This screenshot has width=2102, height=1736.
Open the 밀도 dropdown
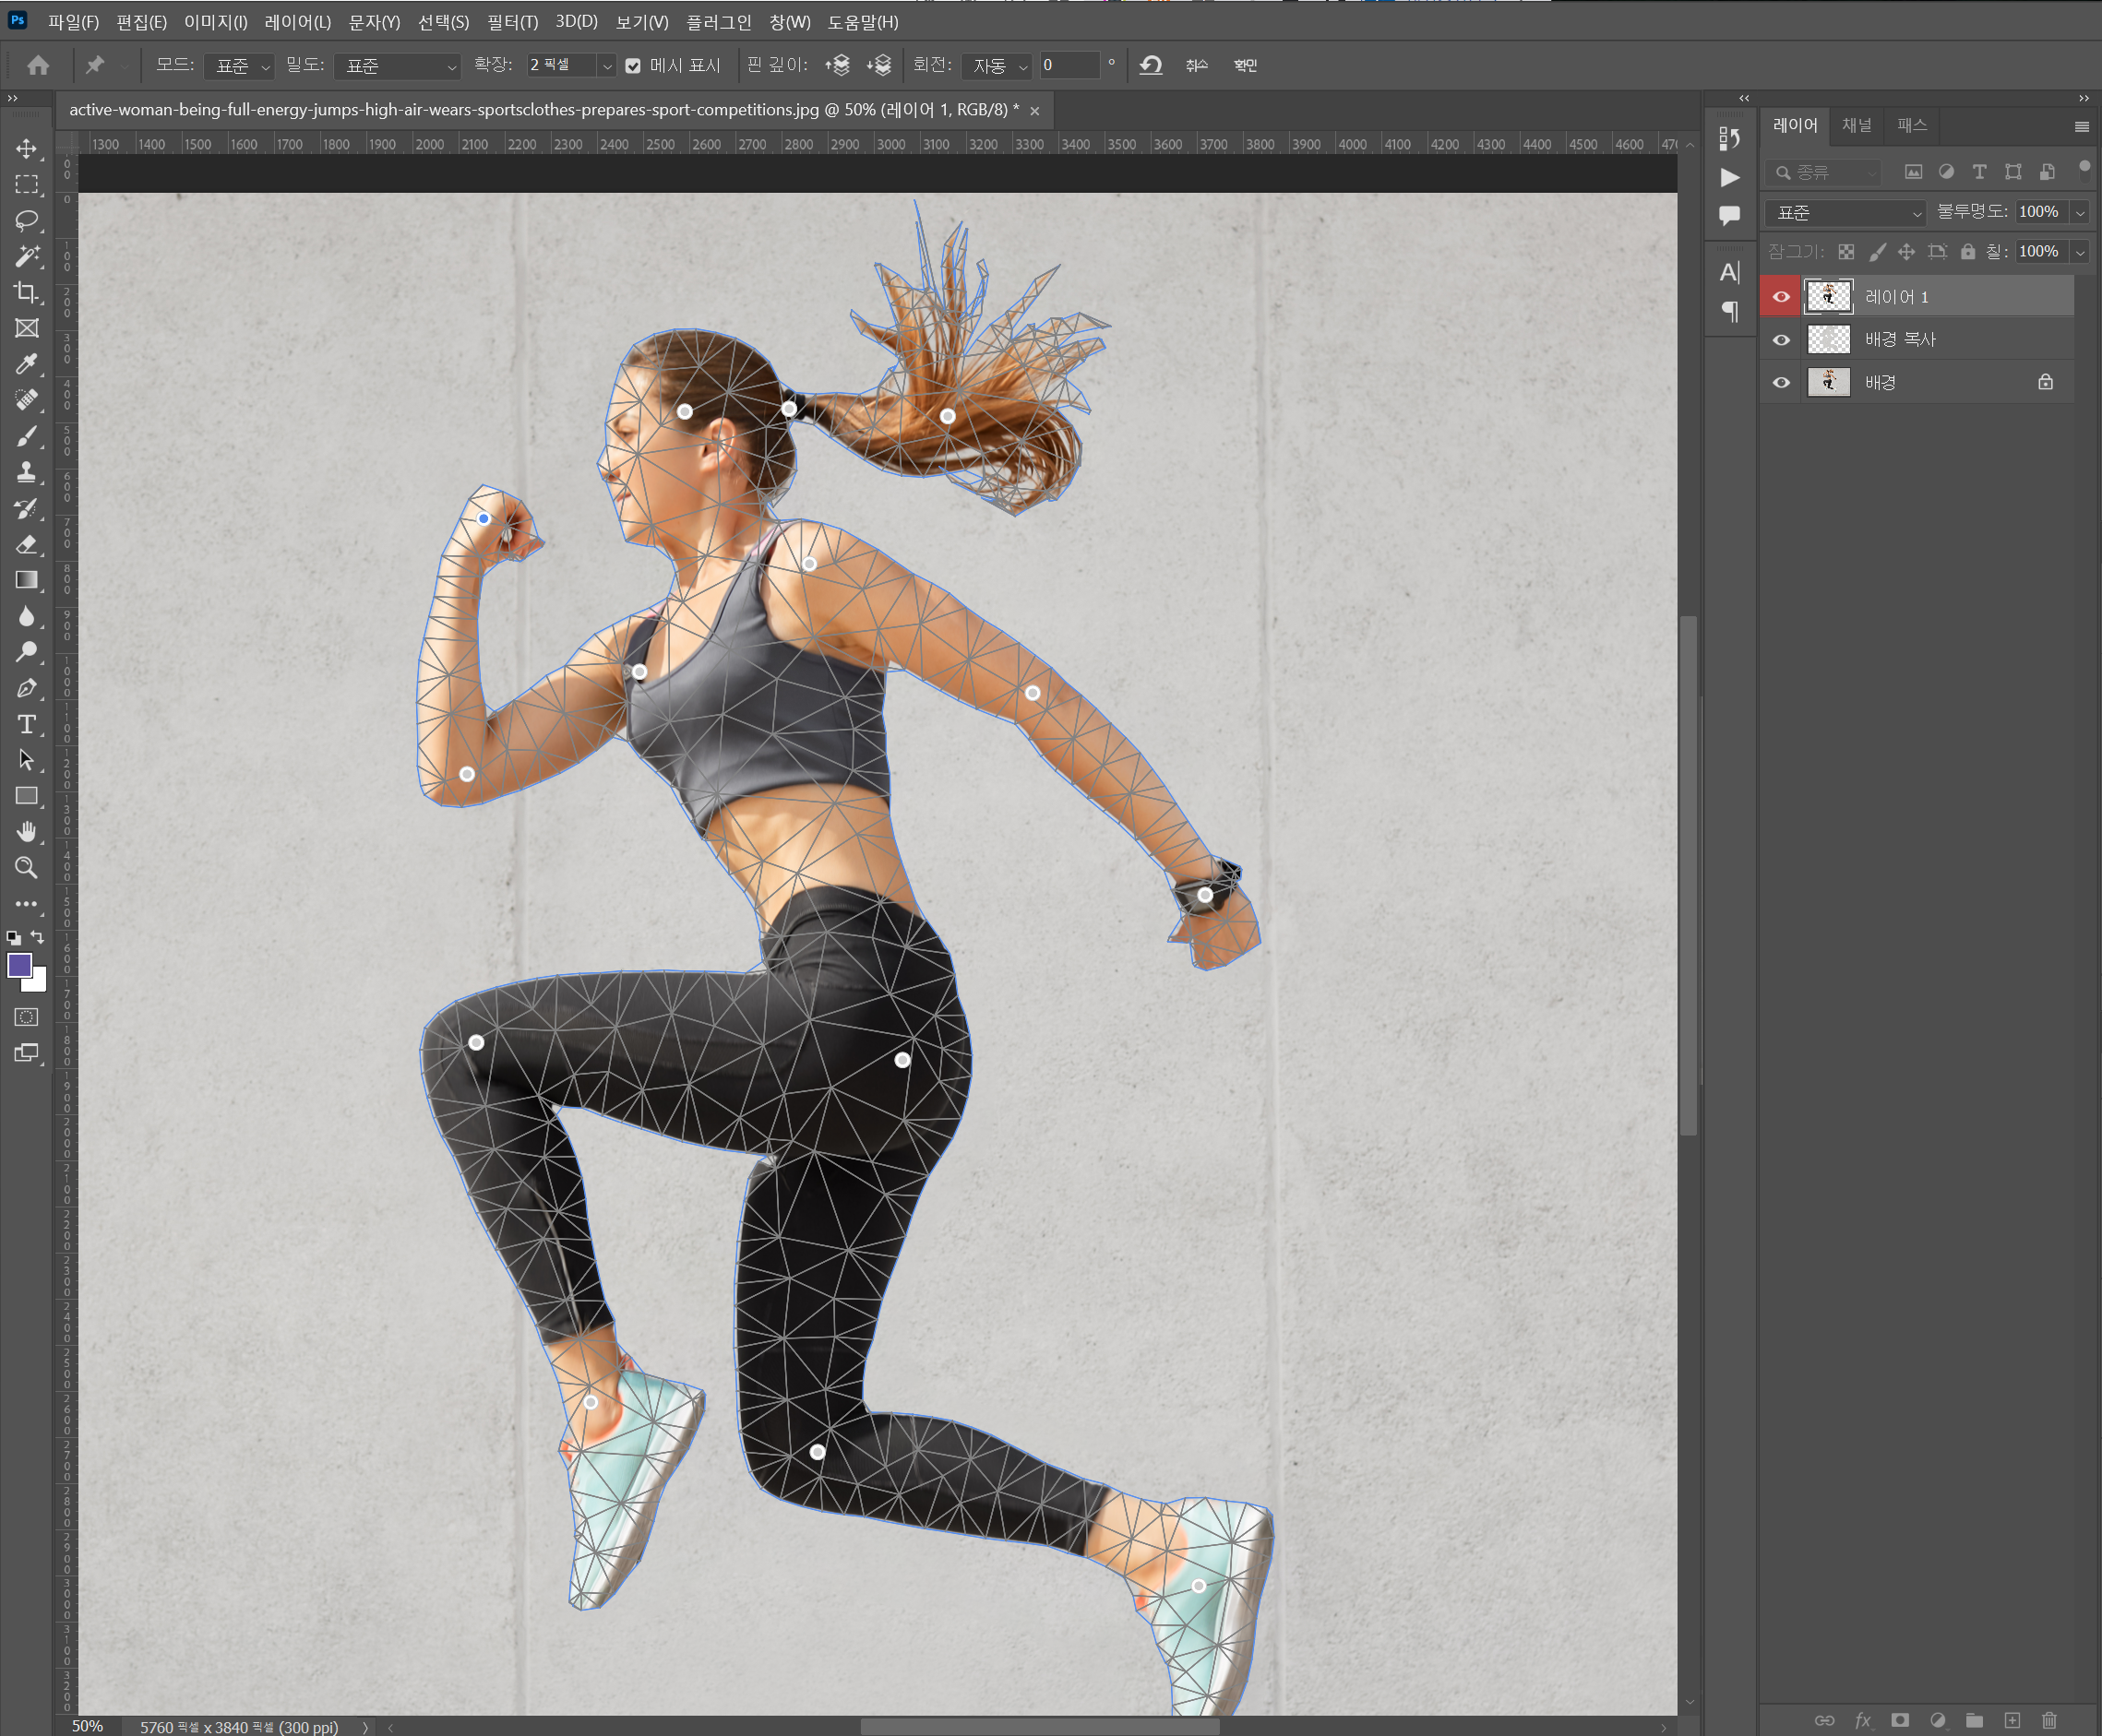[397, 66]
